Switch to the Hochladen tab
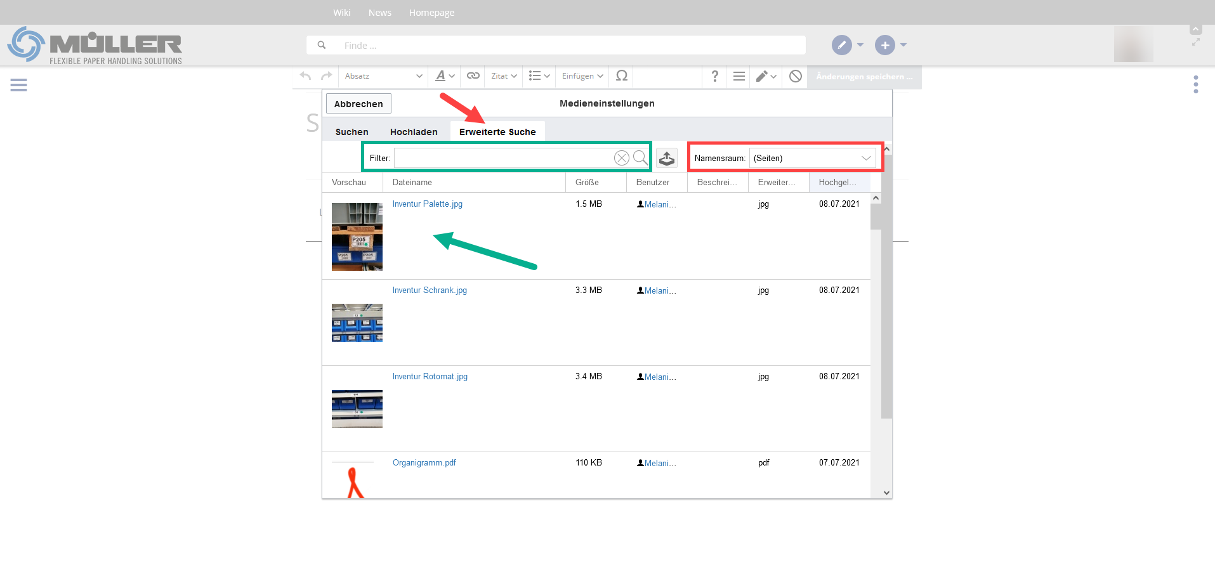This screenshot has height=586, width=1215. [x=414, y=132]
